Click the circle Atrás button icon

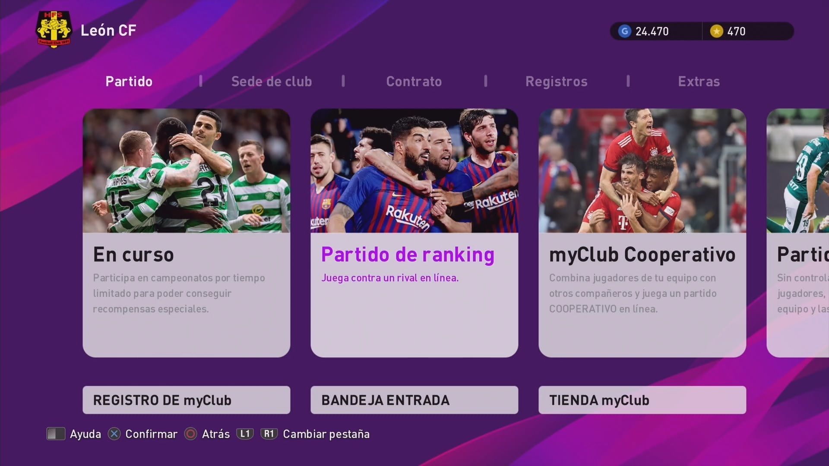[x=190, y=434]
